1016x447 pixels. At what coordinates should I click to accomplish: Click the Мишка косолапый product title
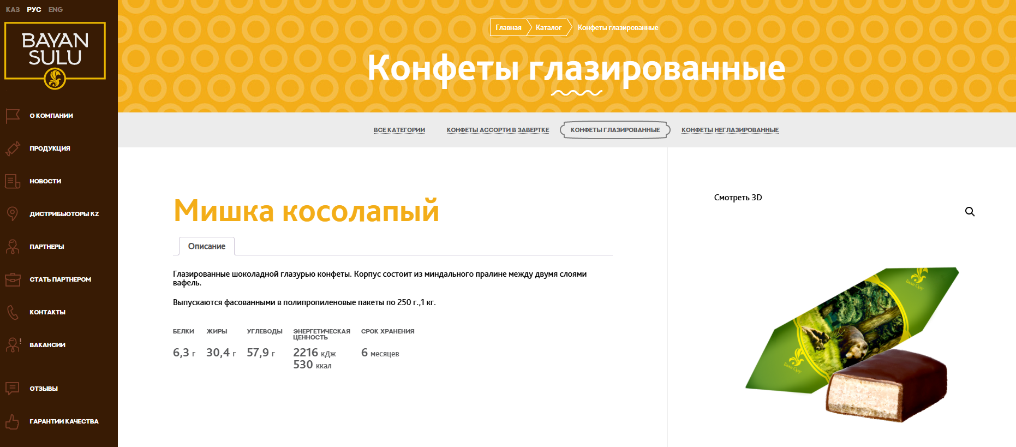click(306, 211)
